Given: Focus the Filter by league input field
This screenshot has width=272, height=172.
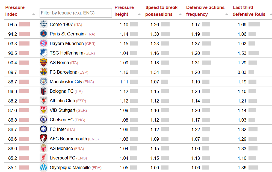Looking at the screenshot, I should point(76,13).
